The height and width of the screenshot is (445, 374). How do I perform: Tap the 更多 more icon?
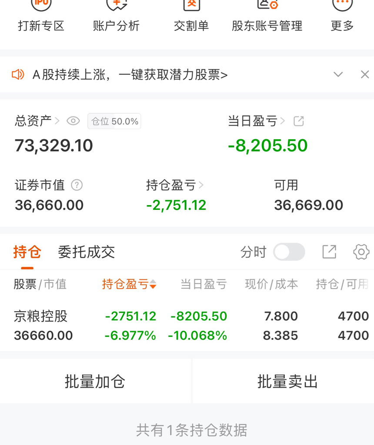[x=342, y=5]
